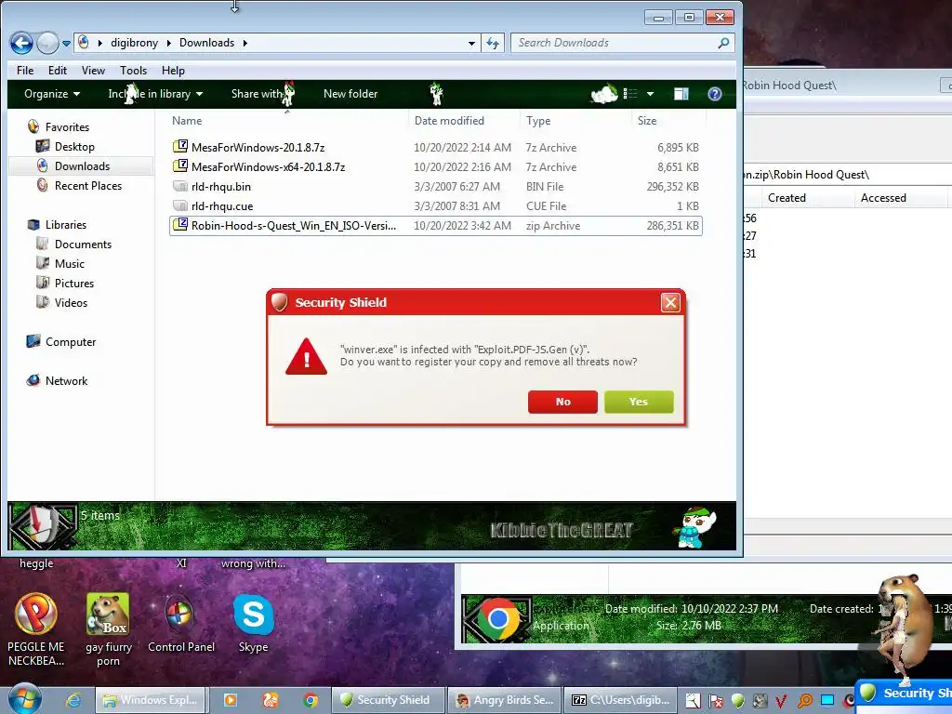
Task: Sort by Date modified column
Action: click(449, 120)
